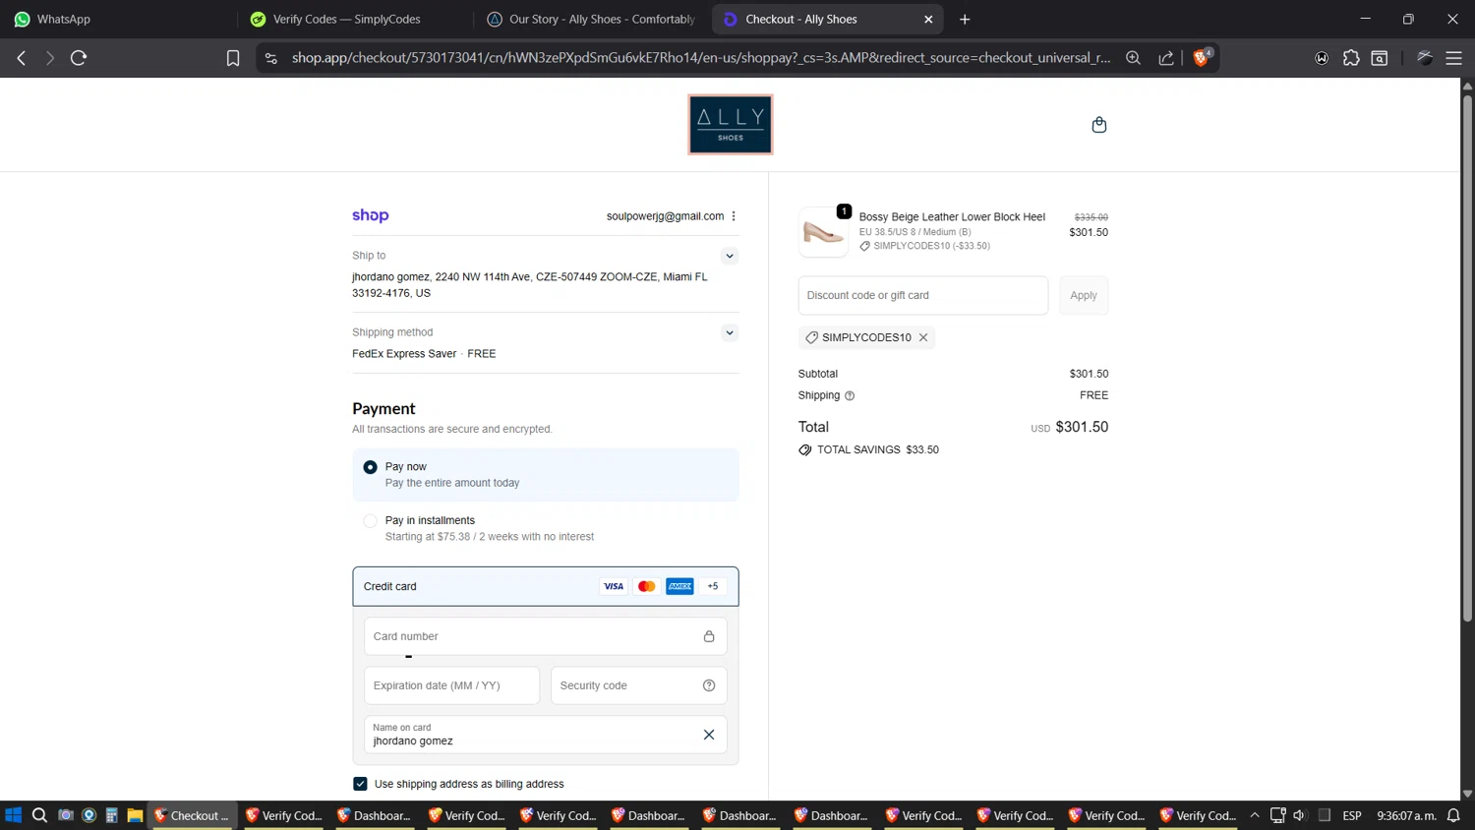Click the soulpowerjg@gmail.com email text
Viewport: 1475px width, 830px height.
click(665, 216)
